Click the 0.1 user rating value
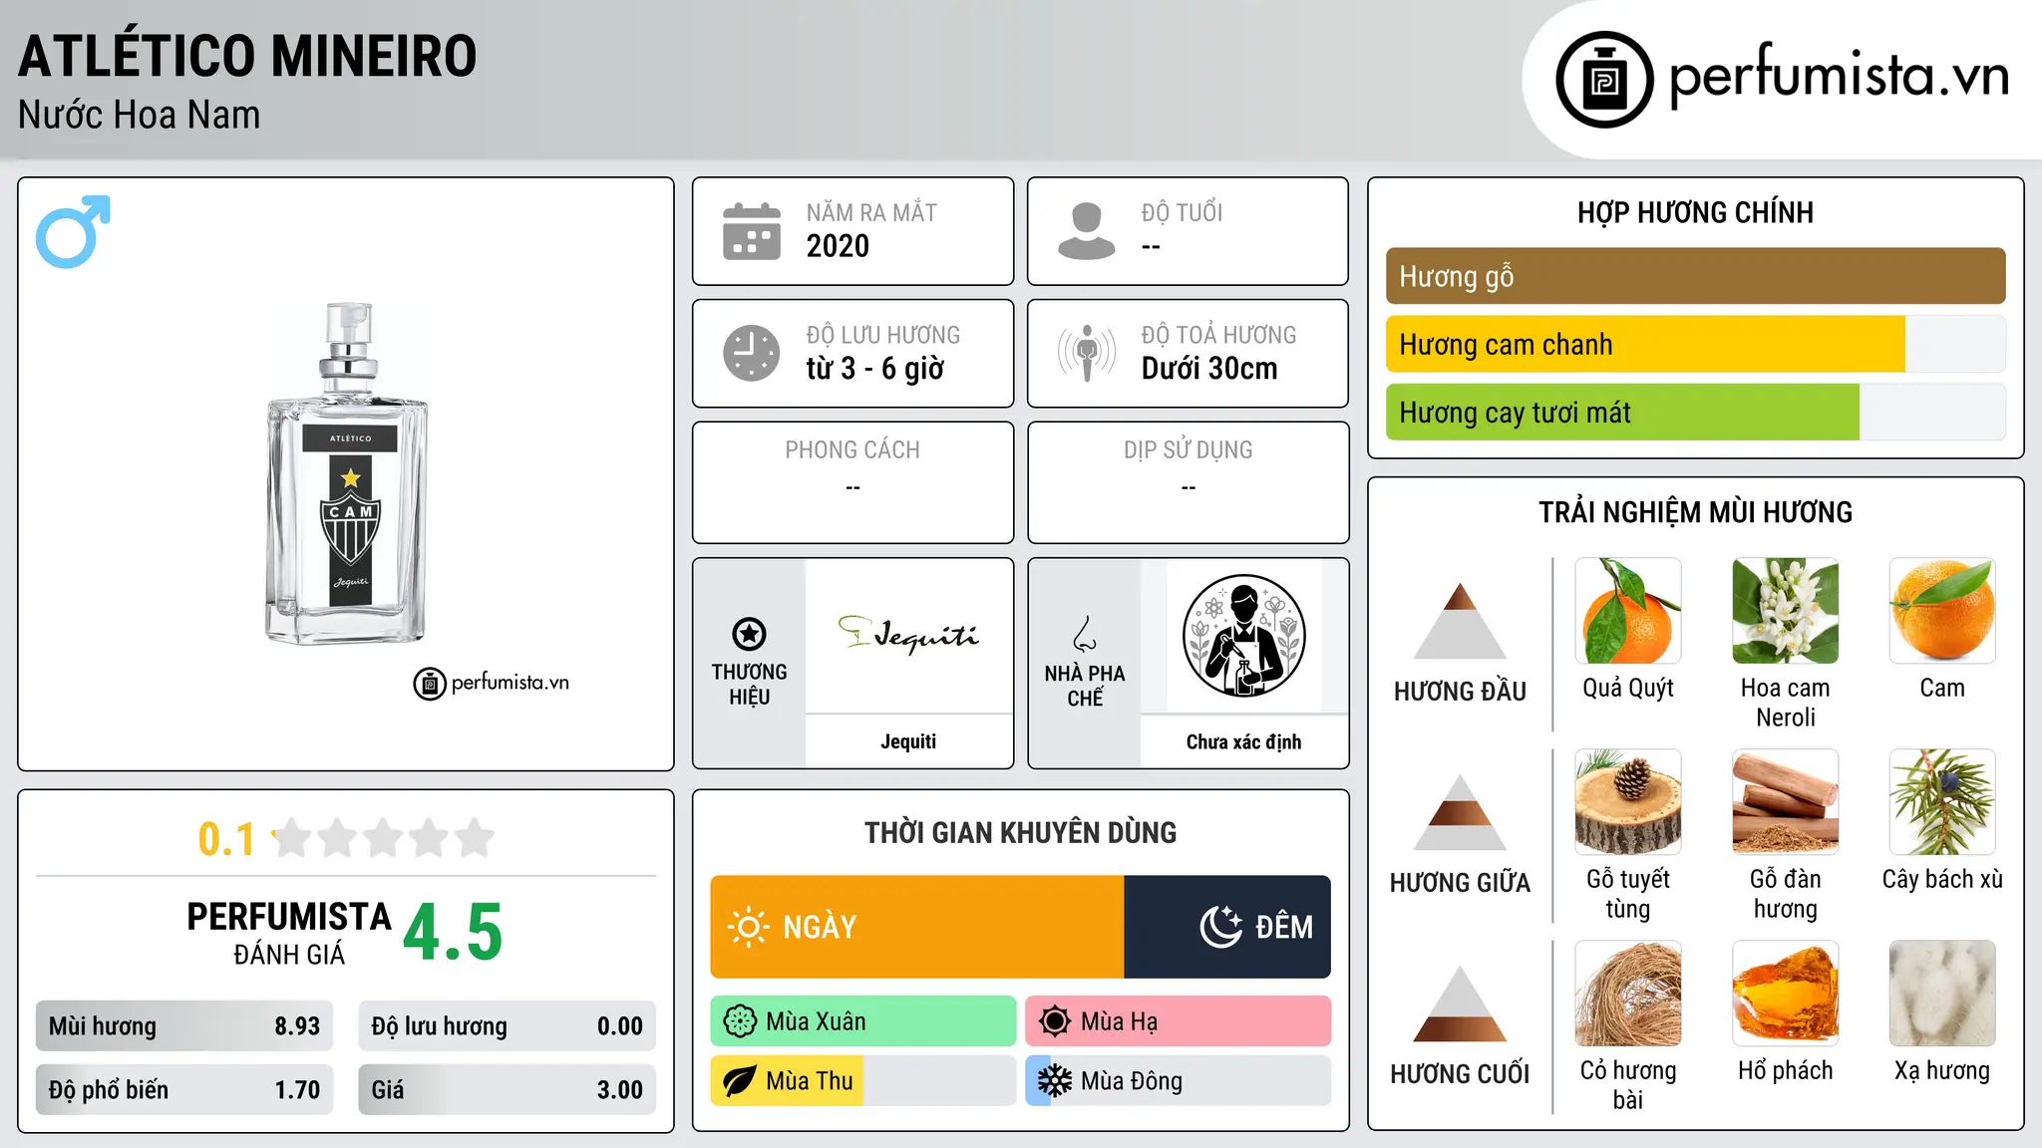The width and height of the screenshot is (2042, 1148). coord(226,839)
